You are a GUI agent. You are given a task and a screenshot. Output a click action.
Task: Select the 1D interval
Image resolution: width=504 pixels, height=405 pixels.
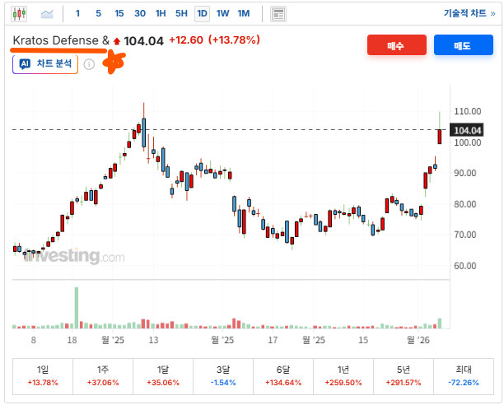click(x=203, y=14)
